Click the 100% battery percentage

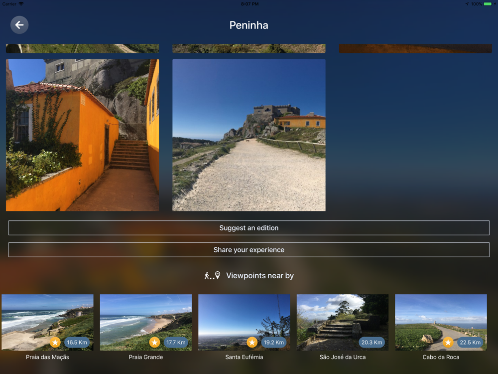[x=477, y=4]
